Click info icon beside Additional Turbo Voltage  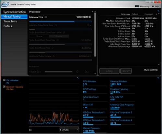coord(54,56)
